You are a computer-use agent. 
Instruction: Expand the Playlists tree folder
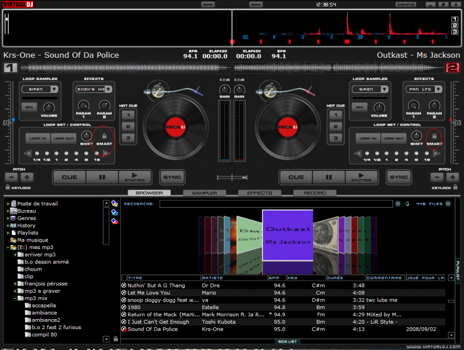8,233
